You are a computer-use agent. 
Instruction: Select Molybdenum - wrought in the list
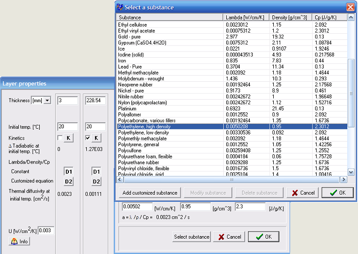coord(232,79)
